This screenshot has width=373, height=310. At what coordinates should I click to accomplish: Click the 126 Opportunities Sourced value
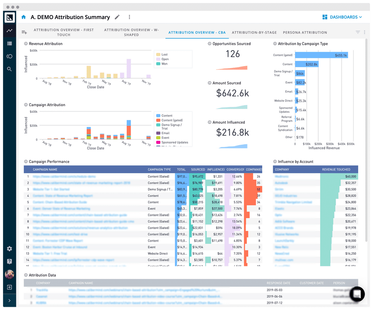coord(233,54)
